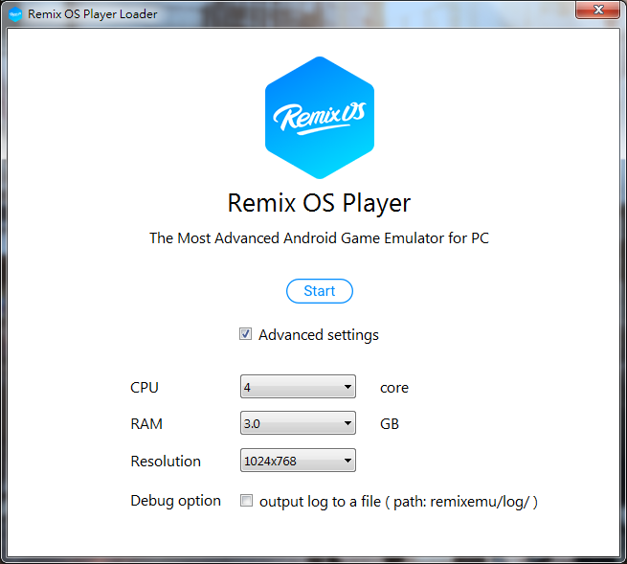The height and width of the screenshot is (564, 627).
Task: Open the Resolution dropdown showing 1024x768
Action: [298, 460]
